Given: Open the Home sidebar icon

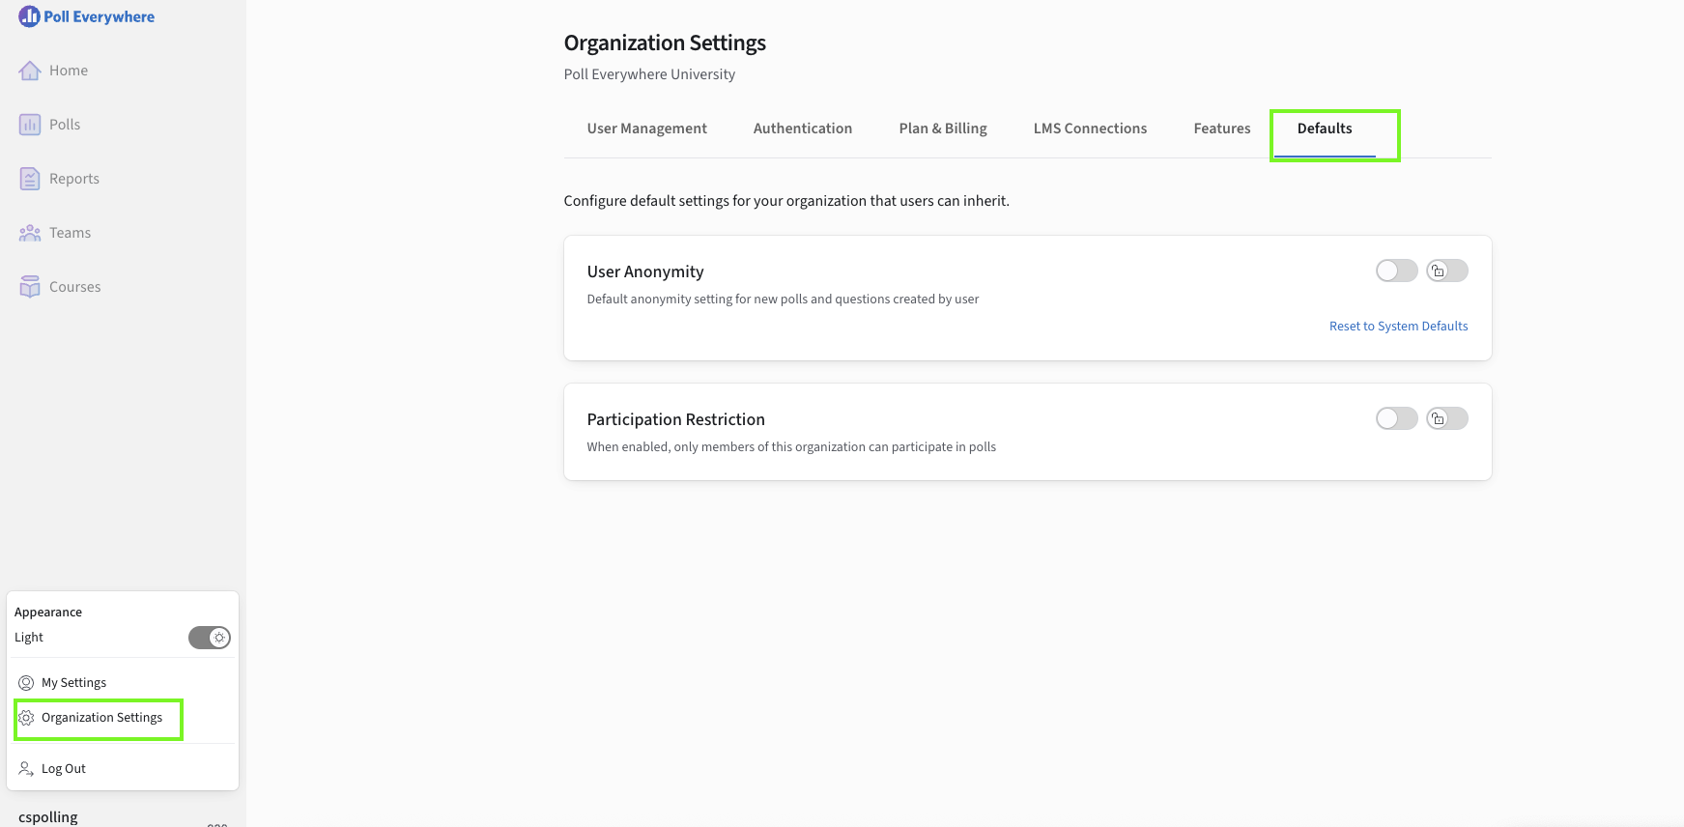Looking at the screenshot, I should pos(30,71).
